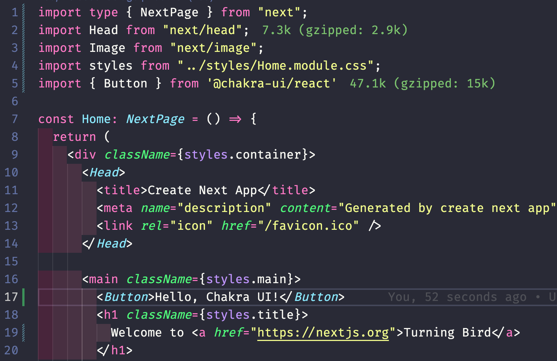Click line number 1 in the gutter
Image resolution: width=557 pixels, height=361 pixels.
click(x=15, y=12)
